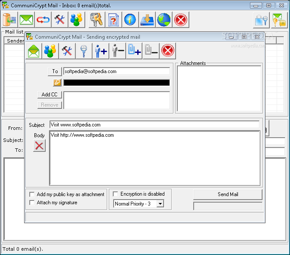Click the Remove button under Add CC

click(x=49, y=105)
